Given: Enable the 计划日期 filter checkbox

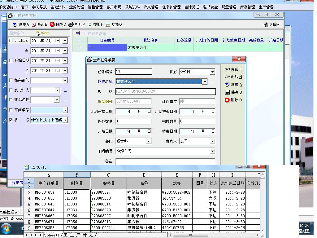Looking at the screenshot, I should (x=11, y=41).
